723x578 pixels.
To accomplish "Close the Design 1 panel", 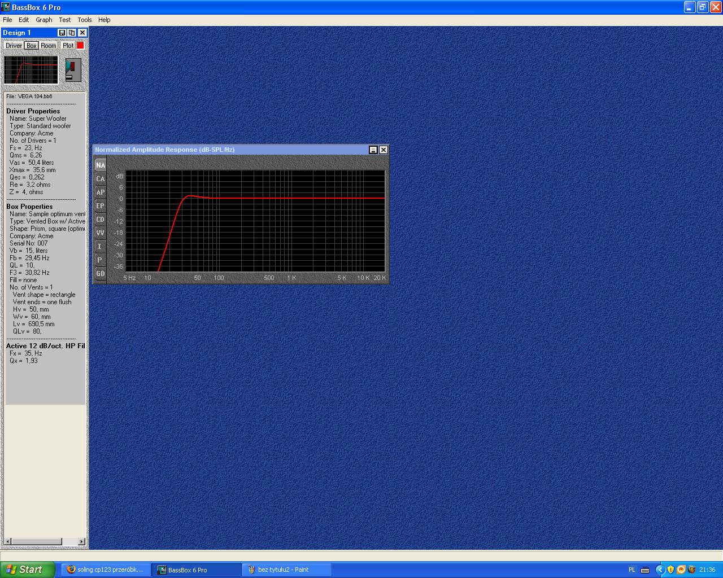I will point(82,33).
